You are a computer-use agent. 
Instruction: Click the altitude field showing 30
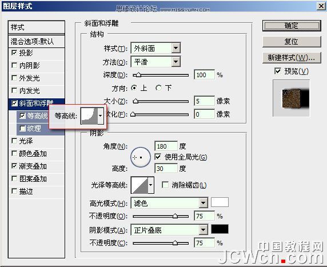click(166, 169)
